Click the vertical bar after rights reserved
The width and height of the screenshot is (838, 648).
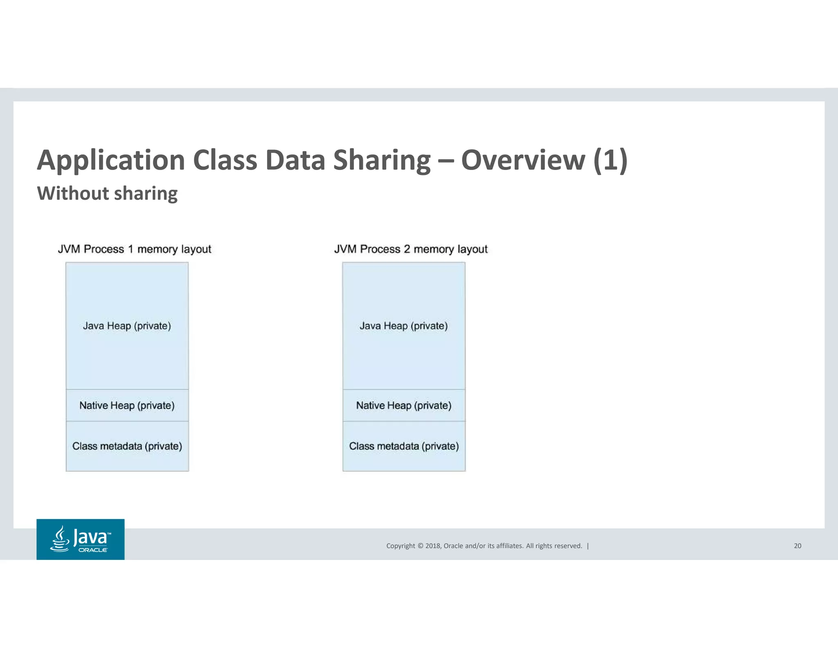(x=588, y=546)
